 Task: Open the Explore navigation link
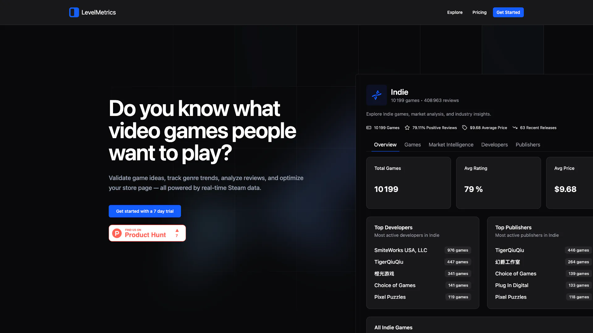pos(455,12)
